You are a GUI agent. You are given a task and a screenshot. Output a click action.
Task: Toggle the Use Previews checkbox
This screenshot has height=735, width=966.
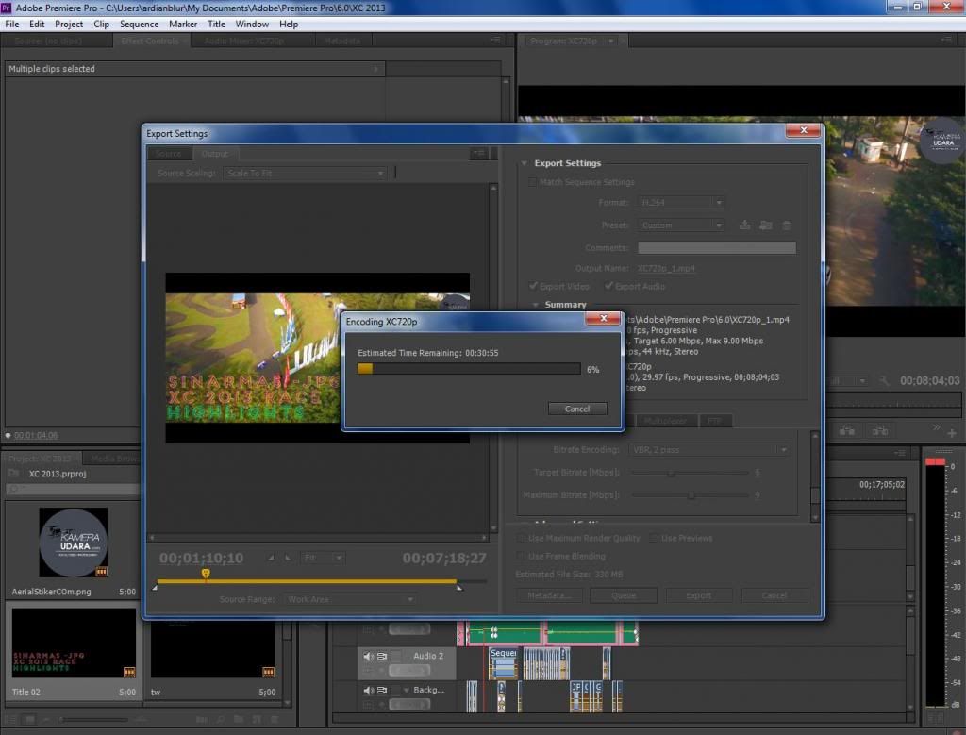click(653, 538)
